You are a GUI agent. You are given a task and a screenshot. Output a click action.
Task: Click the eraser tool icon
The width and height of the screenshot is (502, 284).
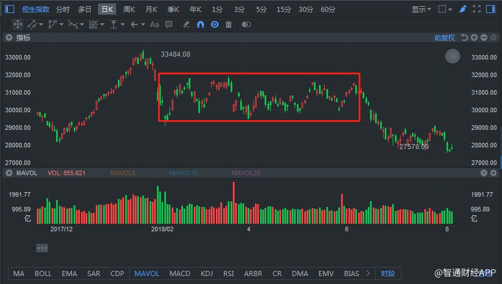(187, 24)
